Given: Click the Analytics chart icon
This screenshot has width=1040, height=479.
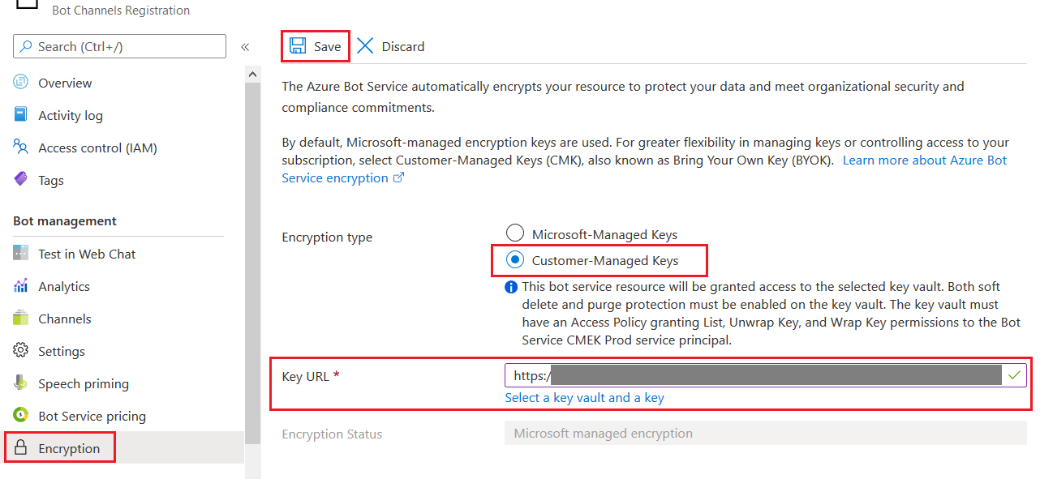Looking at the screenshot, I should [21, 286].
